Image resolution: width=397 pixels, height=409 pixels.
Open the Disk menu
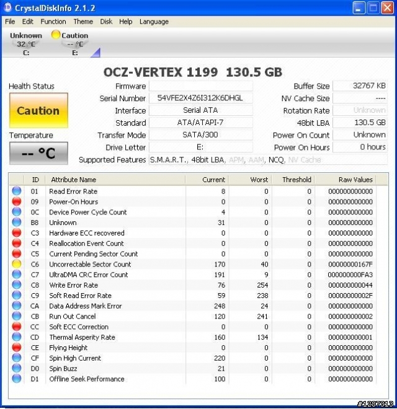[x=106, y=22]
